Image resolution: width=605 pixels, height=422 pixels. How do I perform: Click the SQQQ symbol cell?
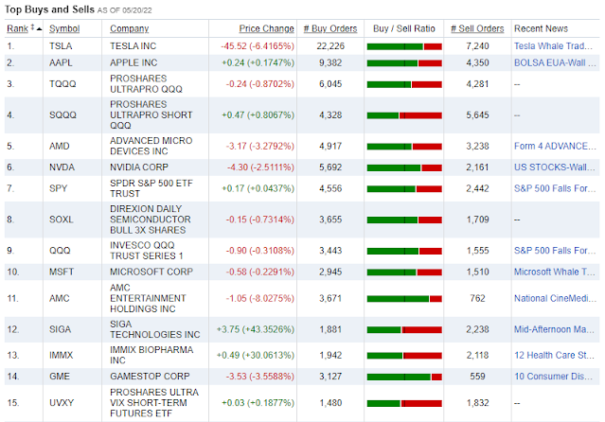click(62, 114)
